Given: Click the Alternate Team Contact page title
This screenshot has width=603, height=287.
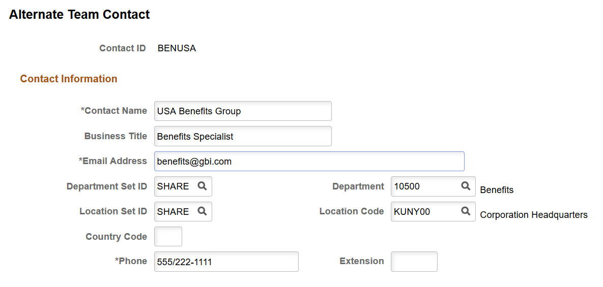Looking at the screenshot, I should 79,15.
